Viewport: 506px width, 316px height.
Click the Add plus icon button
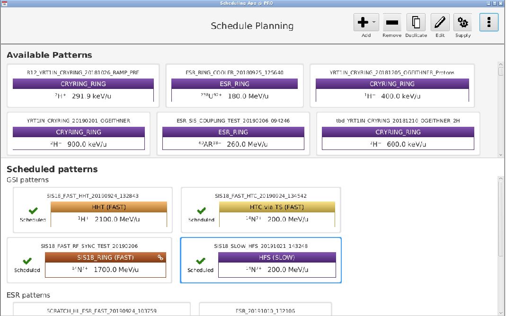tap(363, 22)
